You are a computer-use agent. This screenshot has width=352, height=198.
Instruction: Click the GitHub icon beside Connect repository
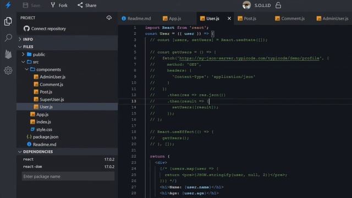coord(26,29)
